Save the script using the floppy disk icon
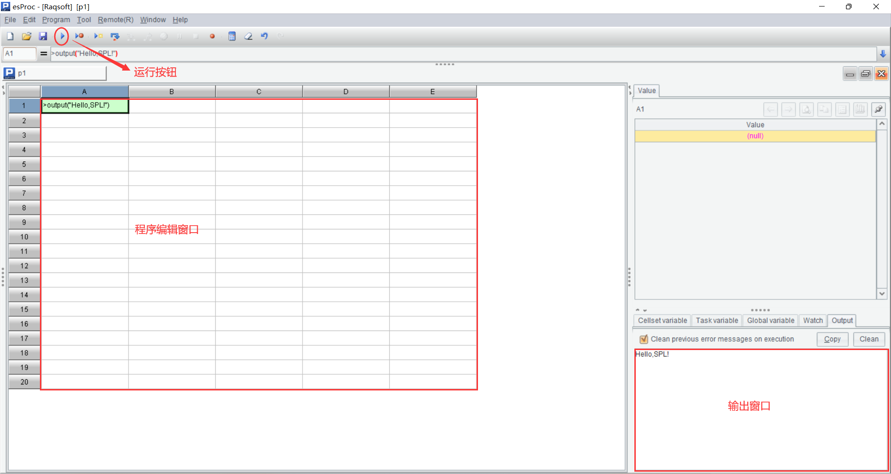The width and height of the screenshot is (891, 474). 43,36
